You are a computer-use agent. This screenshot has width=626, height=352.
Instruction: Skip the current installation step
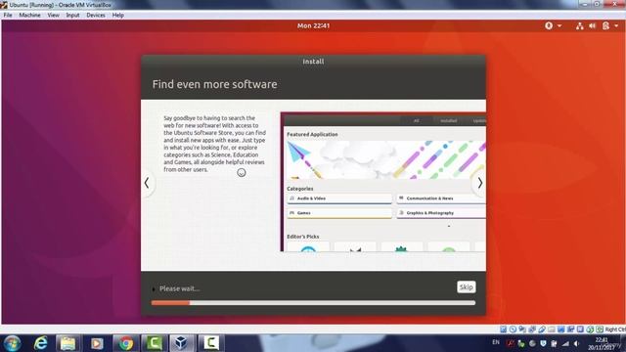[466, 286]
